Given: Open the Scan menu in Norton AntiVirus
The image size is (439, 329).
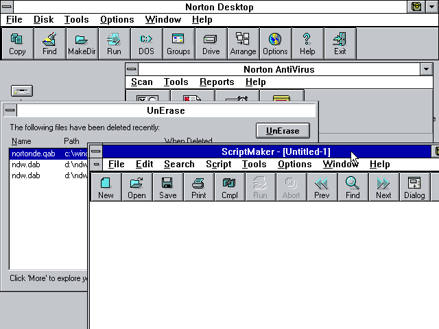Looking at the screenshot, I should (142, 82).
